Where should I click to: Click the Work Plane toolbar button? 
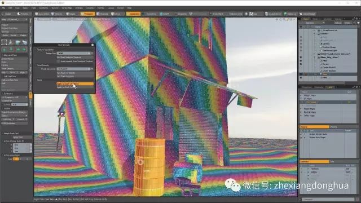coord(217,14)
